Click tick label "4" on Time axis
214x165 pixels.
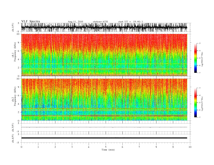click(x=89, y=147)
